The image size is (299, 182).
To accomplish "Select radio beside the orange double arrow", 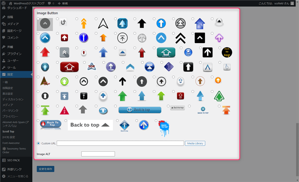I will 77,19.
